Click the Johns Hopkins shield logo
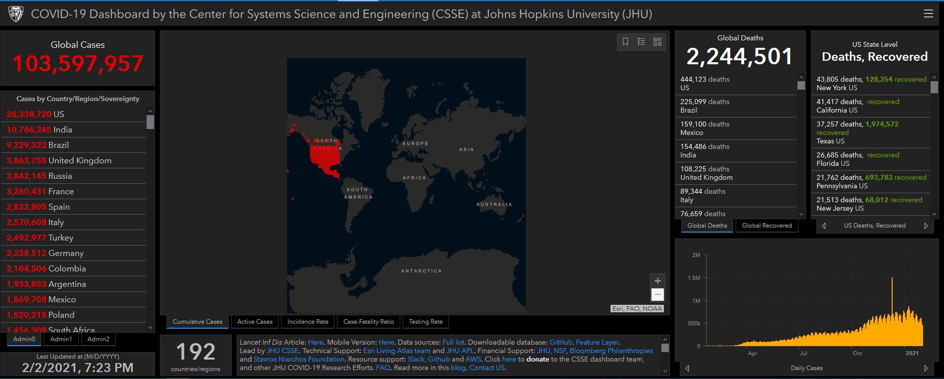 point(16,14)
